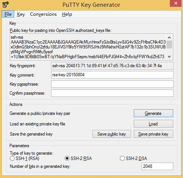Image resolution: width=183 pixels, height=178 pixels.
Task: Open the Conversions menu
Action: pos(43,14)
